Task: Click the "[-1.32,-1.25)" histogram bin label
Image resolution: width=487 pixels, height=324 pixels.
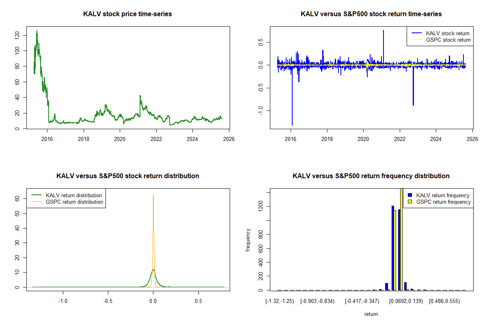Action: (x=280, y=301)
